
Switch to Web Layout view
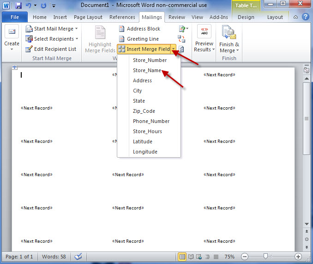pyautogui.click(x=199, y=257)
